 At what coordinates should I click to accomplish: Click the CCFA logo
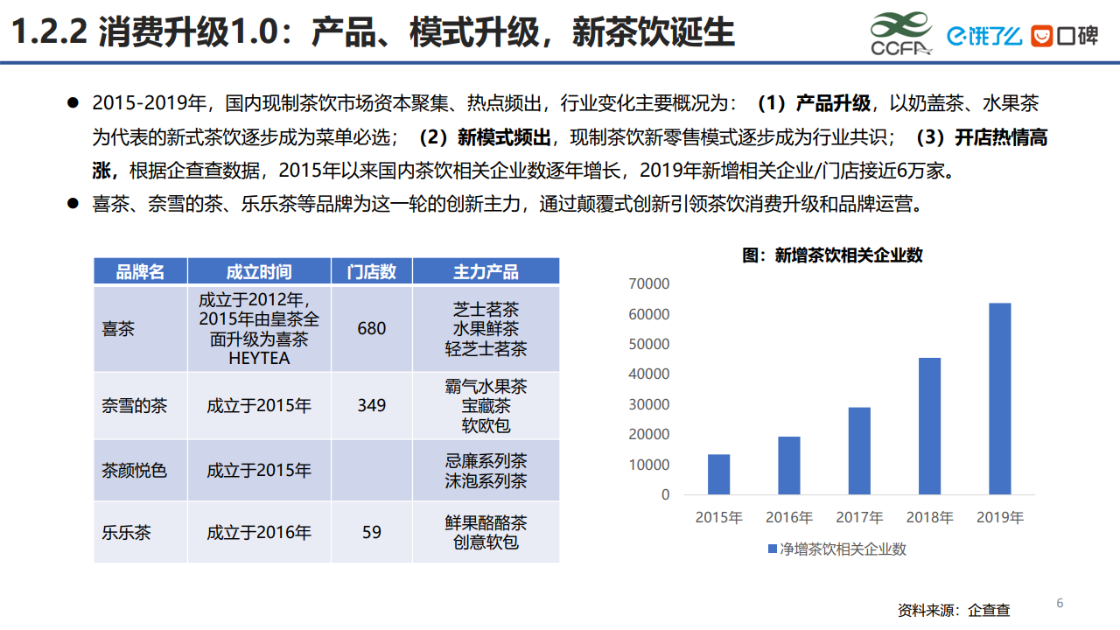[x=901, y=33]
